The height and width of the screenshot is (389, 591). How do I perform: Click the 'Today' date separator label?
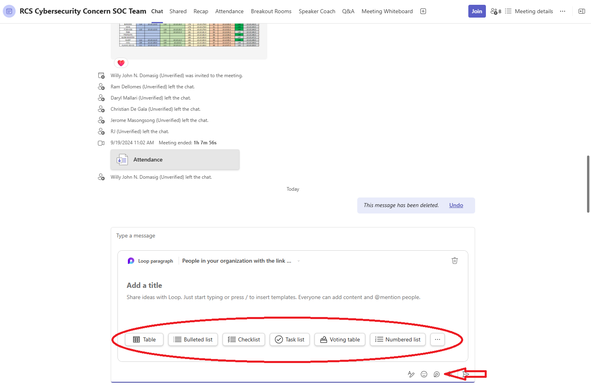(293, 189)
